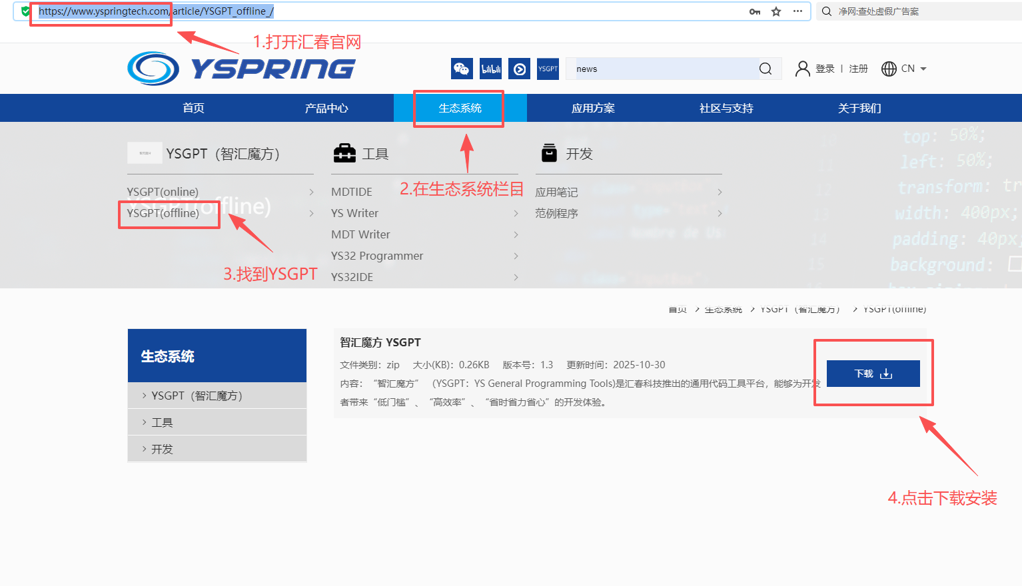Open 产品中心 navigation menu
1022x586 pixels.
[327, 108]
